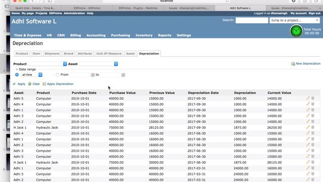323x182 pixels.
Task: Click the New Depreciation icon
Action: tap(293, 64)
